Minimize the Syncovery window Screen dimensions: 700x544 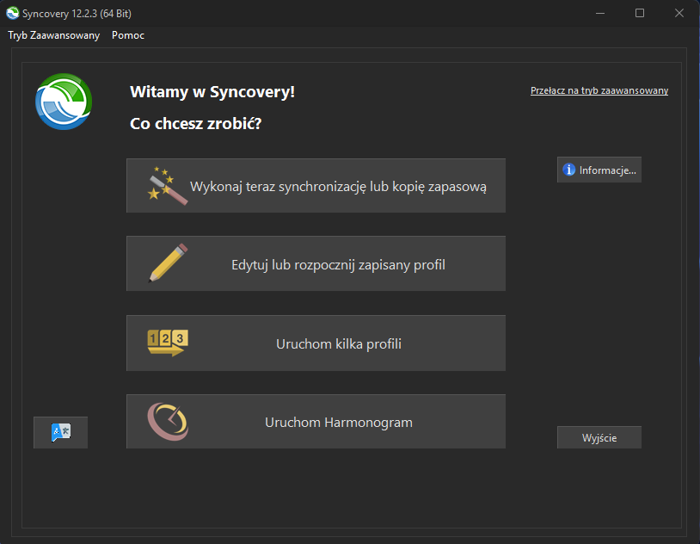pos(600,14)
